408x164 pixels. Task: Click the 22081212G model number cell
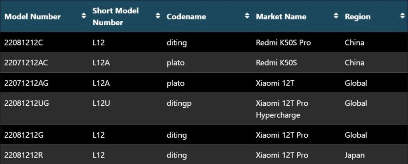click(x=24, y=135)
